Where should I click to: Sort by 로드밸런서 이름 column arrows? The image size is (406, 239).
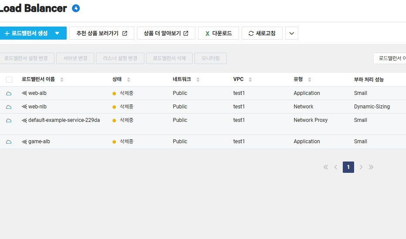pos(62,80)
